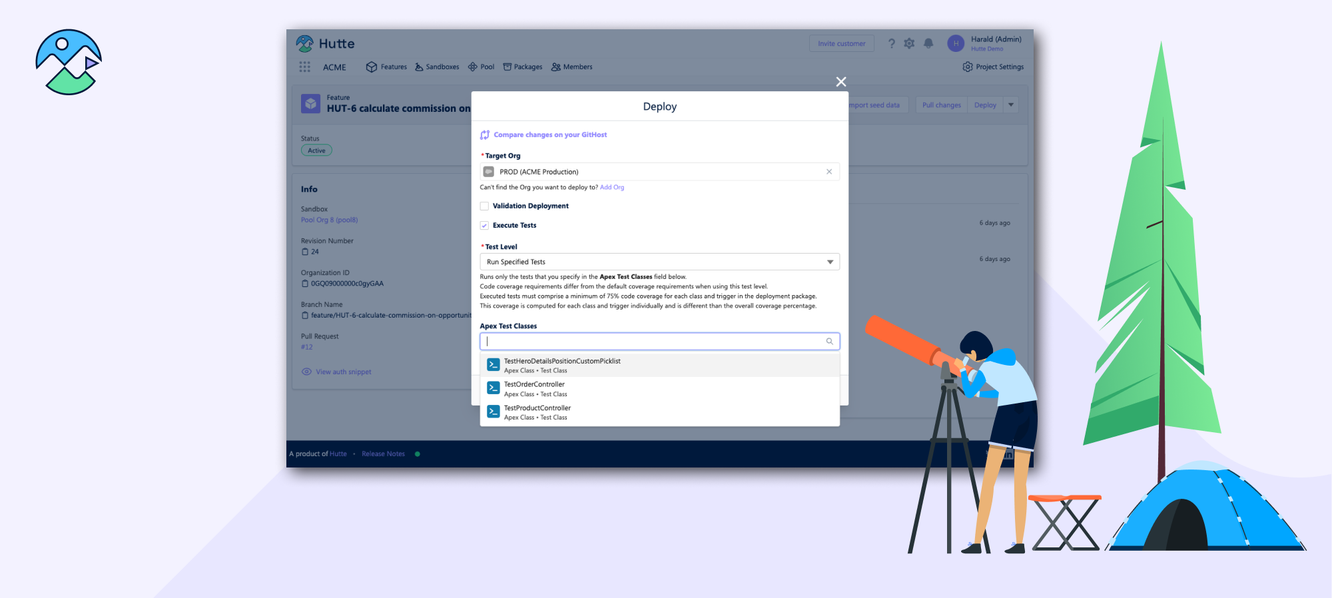Open the Pool menu item

[481, 67]
